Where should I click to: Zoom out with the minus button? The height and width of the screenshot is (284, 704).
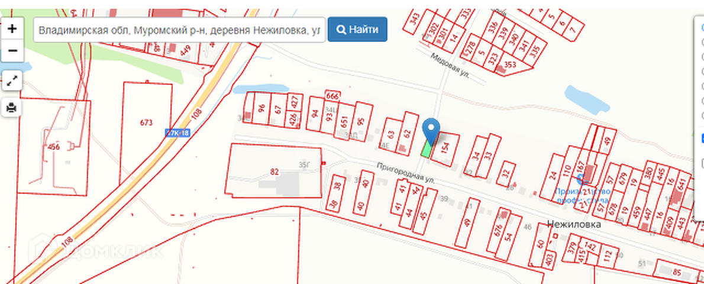point(12,51)
